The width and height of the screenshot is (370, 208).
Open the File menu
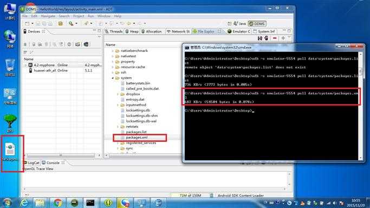pos(25,16)
